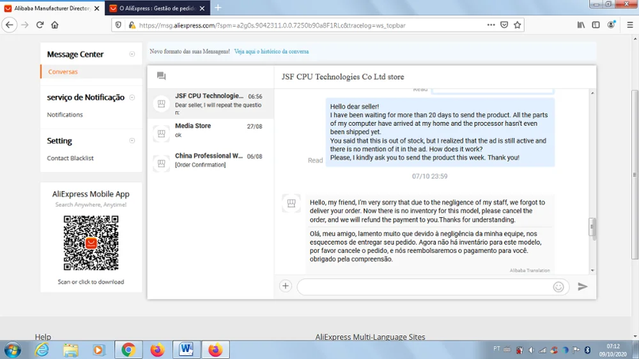Open the emoji smiley picker
The image size is (639, 359).
click(x=558, y=287)
